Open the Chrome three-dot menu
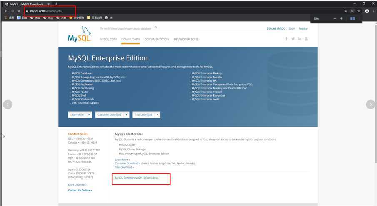Viewport: 377px width, 206px height. tap(373, 11)
